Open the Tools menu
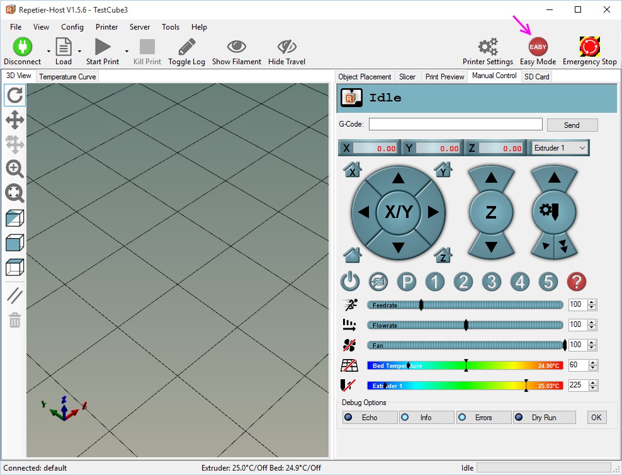Screen dimensions: 622x475 171,27
